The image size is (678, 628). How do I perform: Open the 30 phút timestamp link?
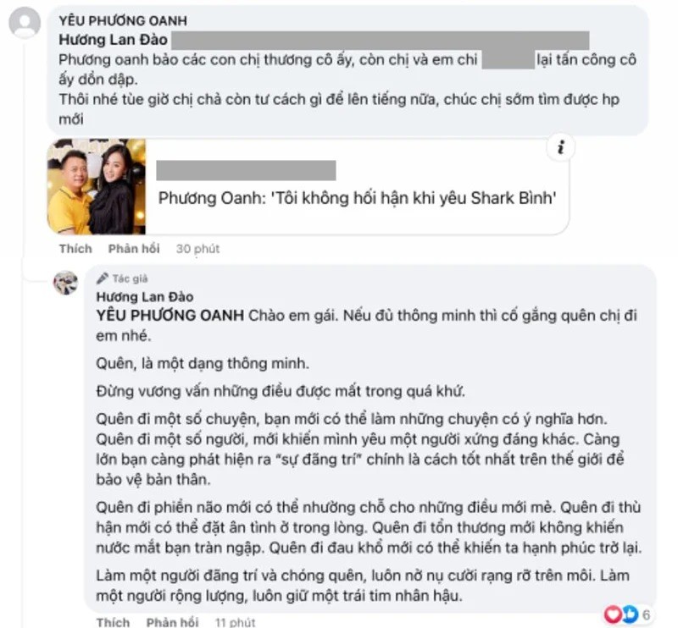tap(198, 249)
